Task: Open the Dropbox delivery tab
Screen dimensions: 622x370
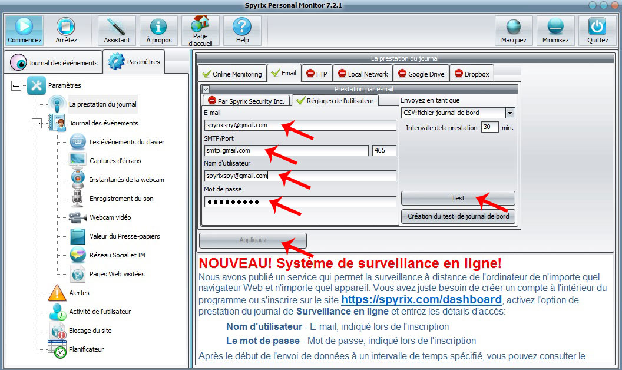Action: 472,74
